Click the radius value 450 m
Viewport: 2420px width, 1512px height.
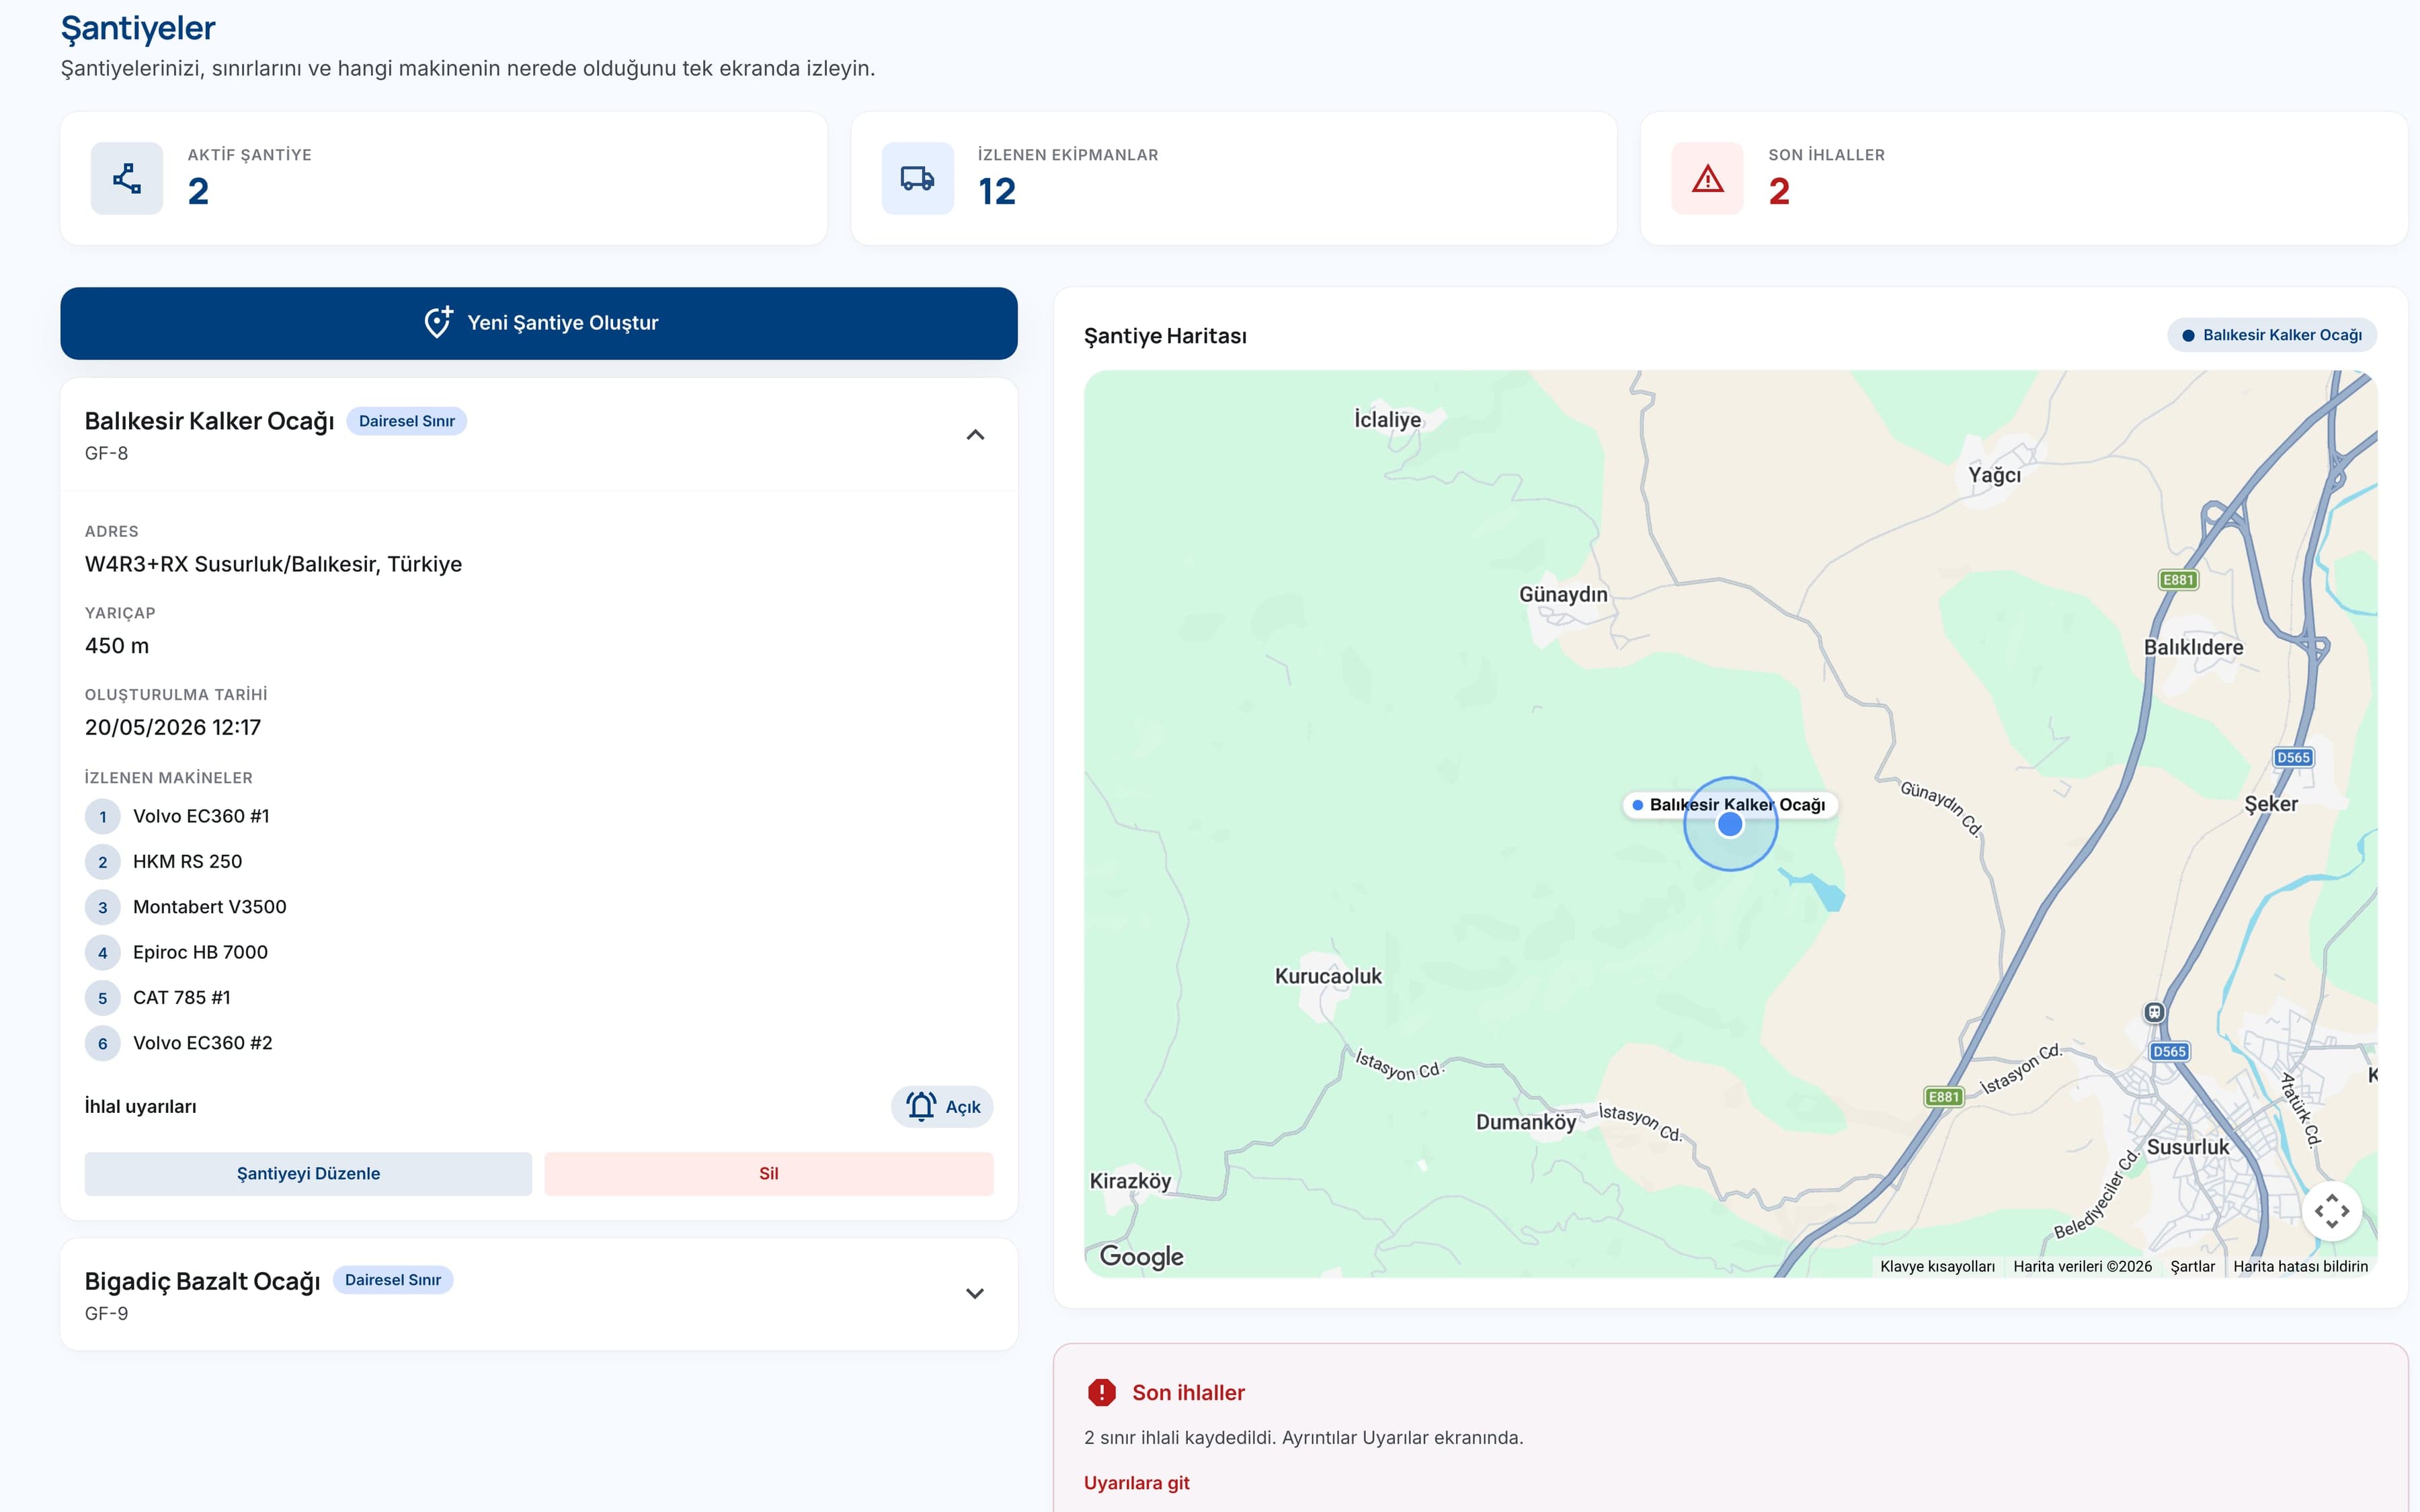click(117, 646)
